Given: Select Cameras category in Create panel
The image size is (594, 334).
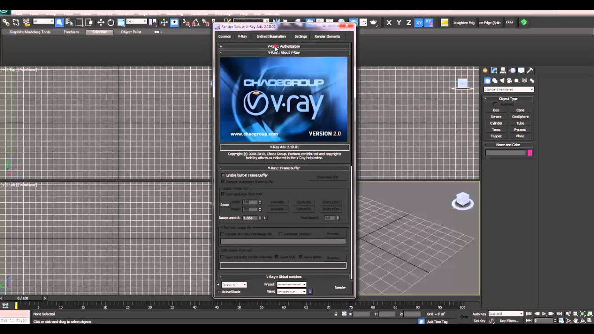Looking at the screenshot, I should click(510, 81).
